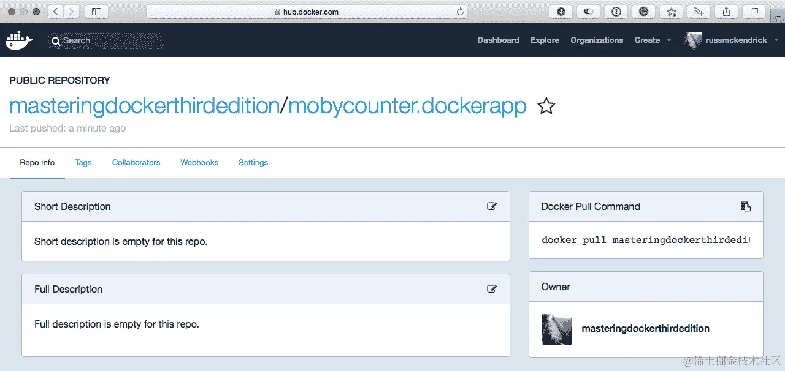Focus the Docker Hub search field
Viewport: 785px width, 371px height.
click(x=106, y=40)
